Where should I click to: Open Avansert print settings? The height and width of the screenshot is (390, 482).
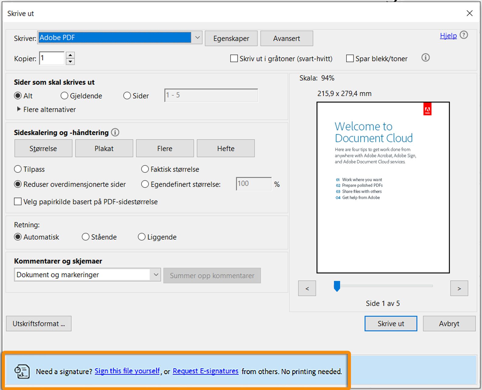tap(286, 38)
